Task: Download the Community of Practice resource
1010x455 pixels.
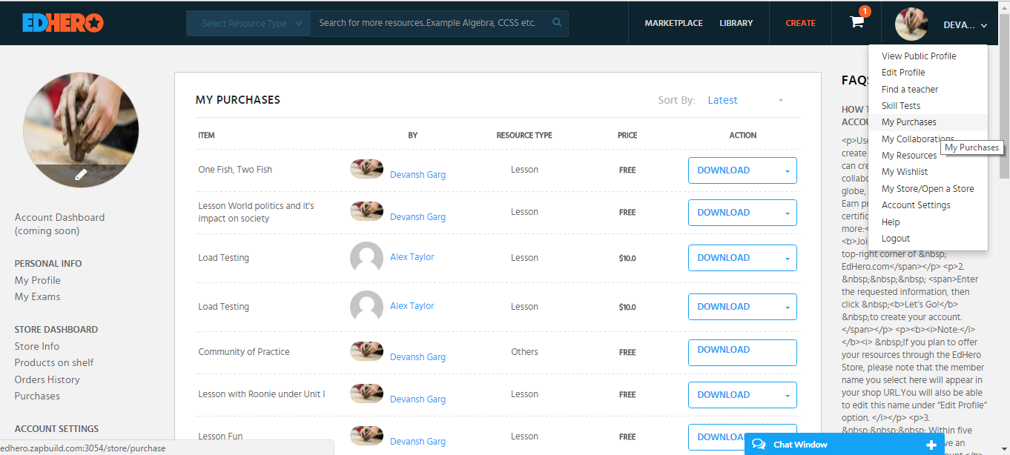Action: (x=742, y=353)
